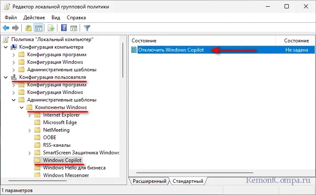Image resolution: width=316 pixels, height=195 pixels.
Task: Switch to the Расширенный tab
Action: coord(149,181)
